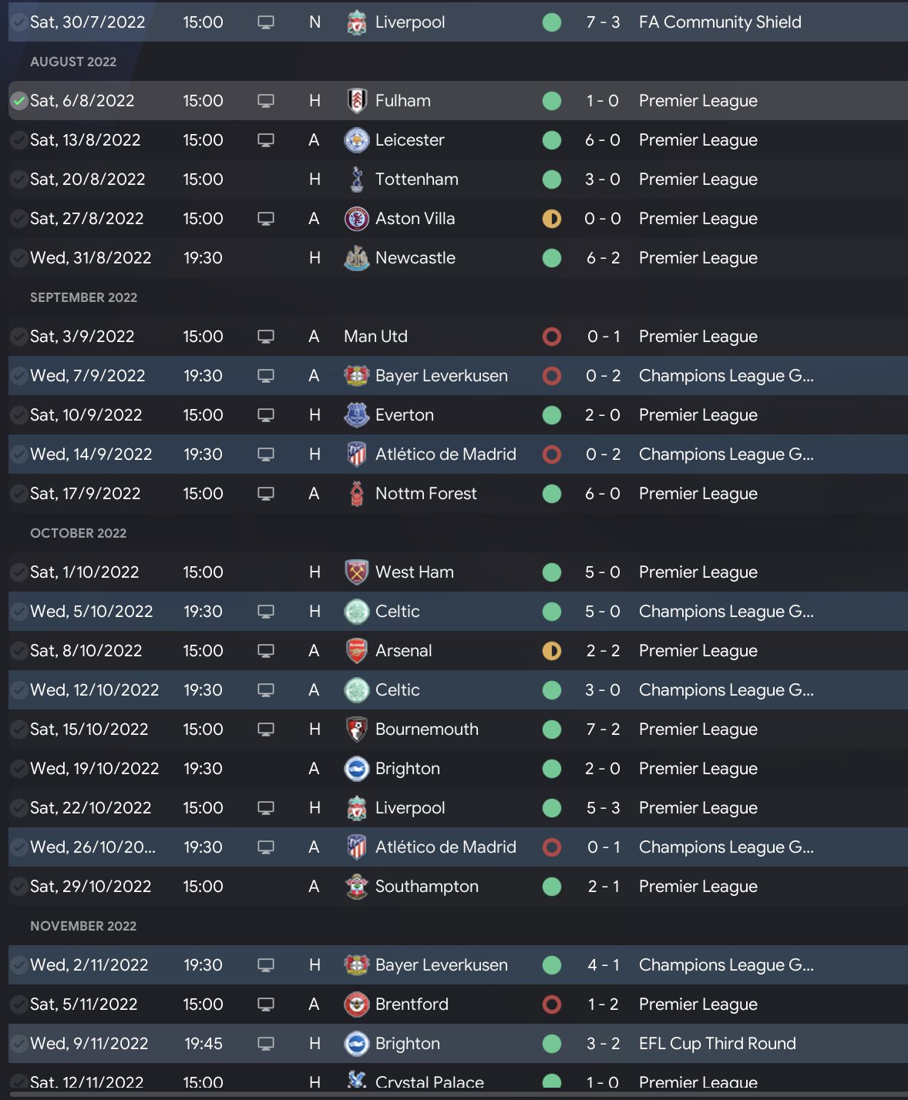Click the Everton club badge
The width and height of the screenshot is (908, 1100).
[x=356, y=415]
